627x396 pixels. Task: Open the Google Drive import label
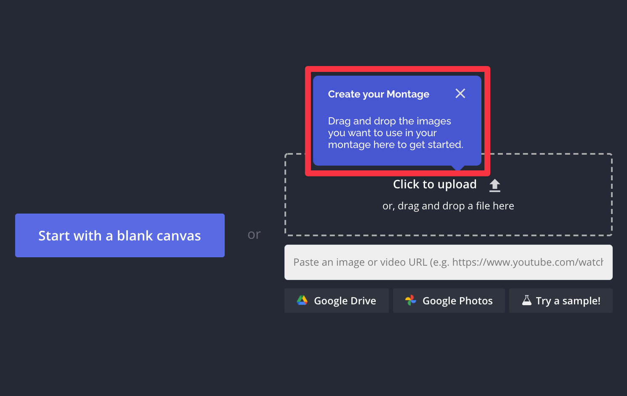click(x=345, y=301)
